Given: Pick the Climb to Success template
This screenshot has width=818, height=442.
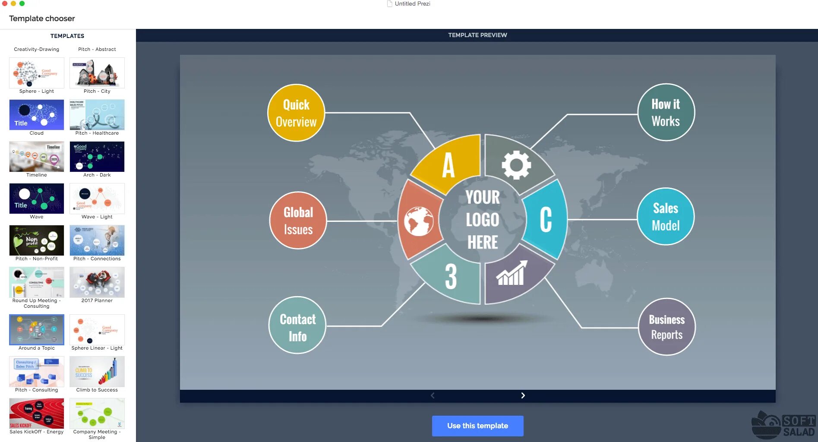Looking at the screenshot, I should point(97,372).
